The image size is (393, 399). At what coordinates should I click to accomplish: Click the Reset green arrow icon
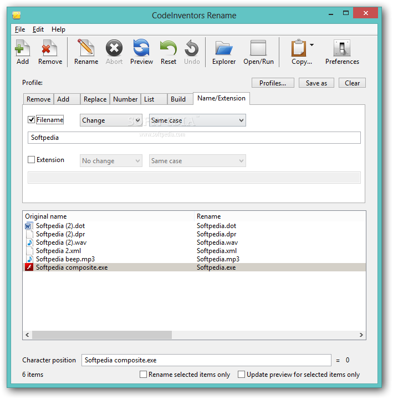tap(169, 52)
